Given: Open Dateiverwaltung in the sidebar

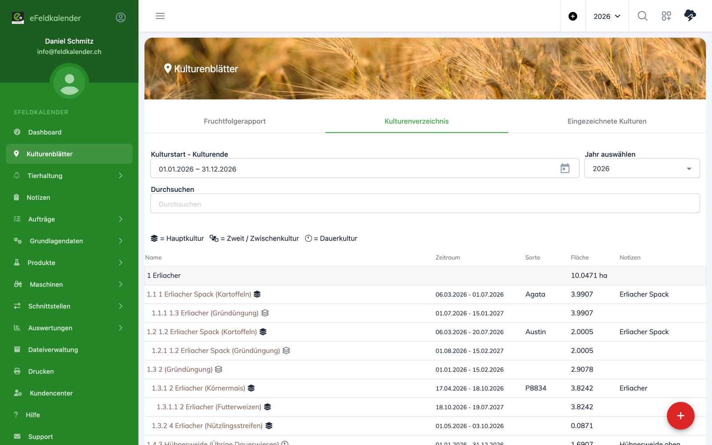Looking at the screenshot, I should 69,350.
